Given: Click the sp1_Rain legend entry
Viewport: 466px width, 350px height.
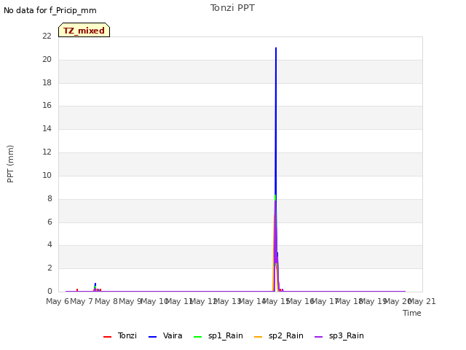Looking at the screenshot, I should [218, 336].
